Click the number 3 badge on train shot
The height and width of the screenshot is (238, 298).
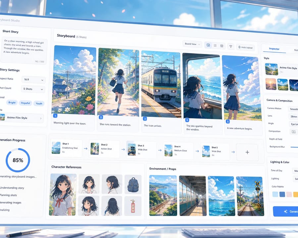pos(145,119)
